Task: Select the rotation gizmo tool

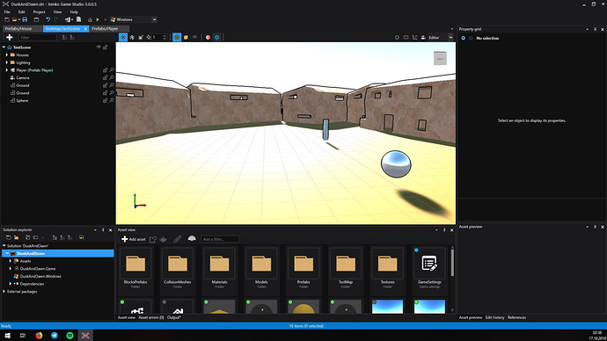Action: point(132,37)
